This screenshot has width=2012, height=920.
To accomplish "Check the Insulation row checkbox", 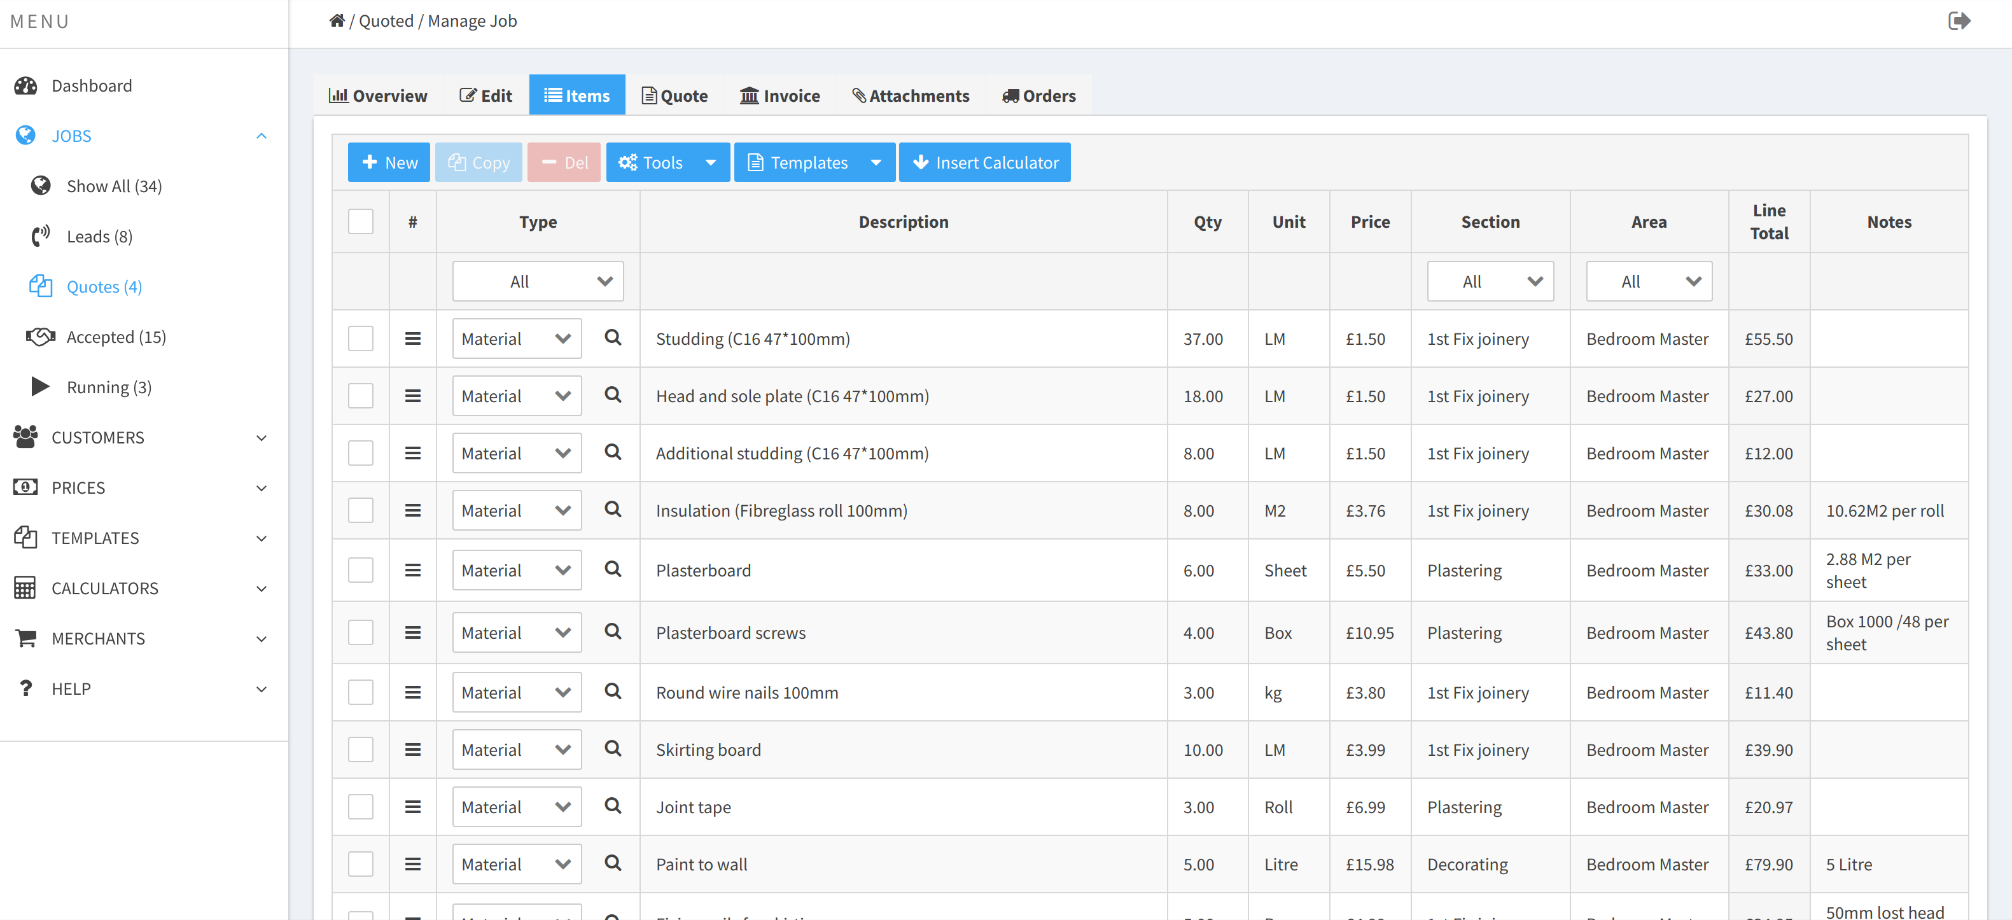I will (360, 511).
